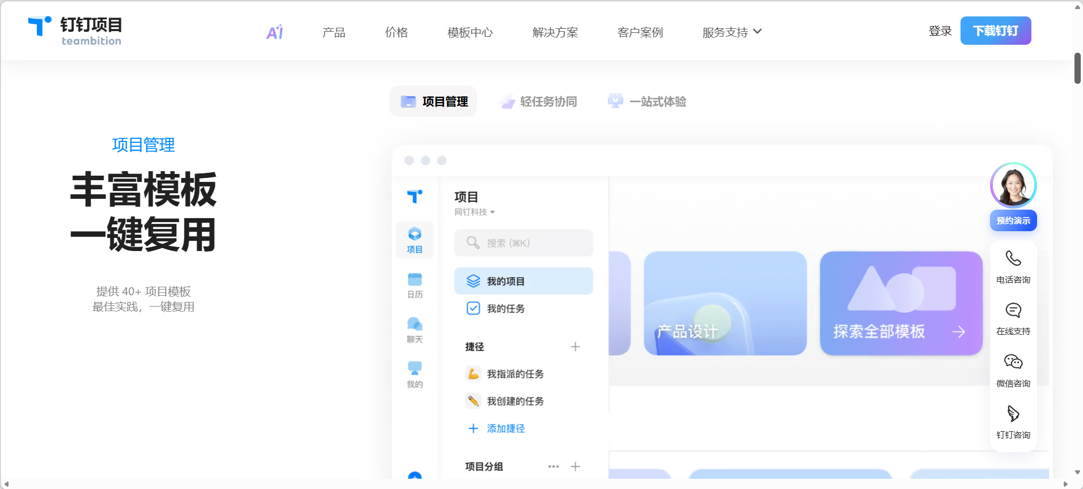Select the 项目管理 tab

click(x=433, y=101)
